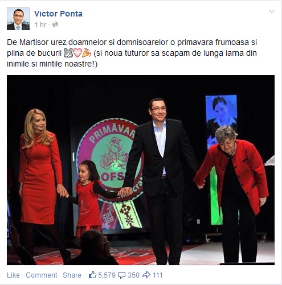Click the bunny emoji in the post

pos(68,53)
